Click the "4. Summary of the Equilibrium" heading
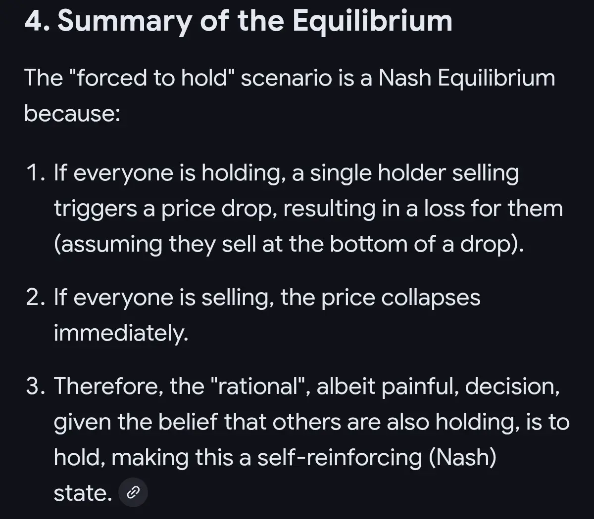Viewport: 594px width, 519px height. click(x=238, y=21)
